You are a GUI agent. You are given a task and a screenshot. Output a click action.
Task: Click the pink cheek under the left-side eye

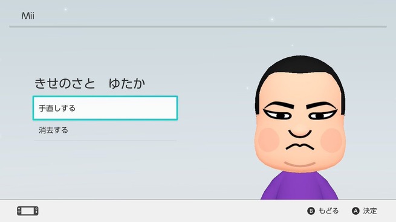click(268, 139)
